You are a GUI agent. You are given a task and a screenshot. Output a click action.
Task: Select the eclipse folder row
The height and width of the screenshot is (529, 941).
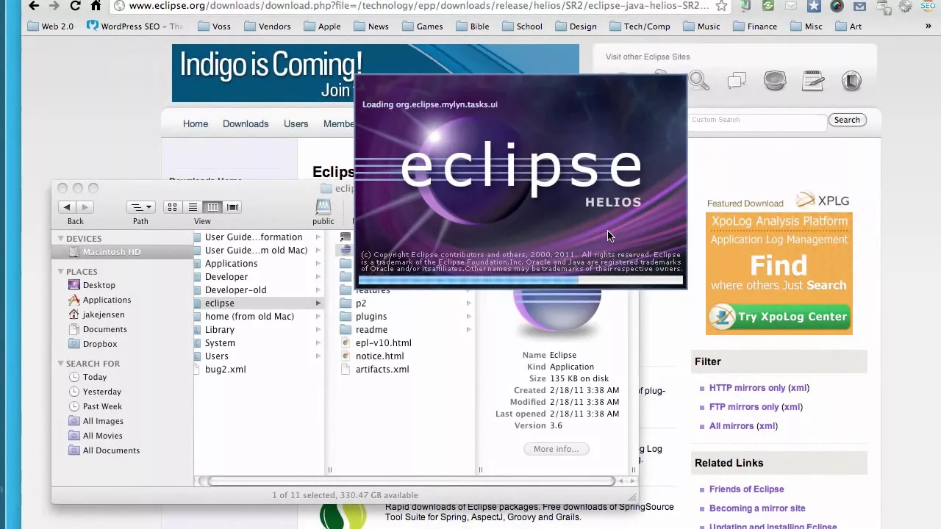point(259,303)
